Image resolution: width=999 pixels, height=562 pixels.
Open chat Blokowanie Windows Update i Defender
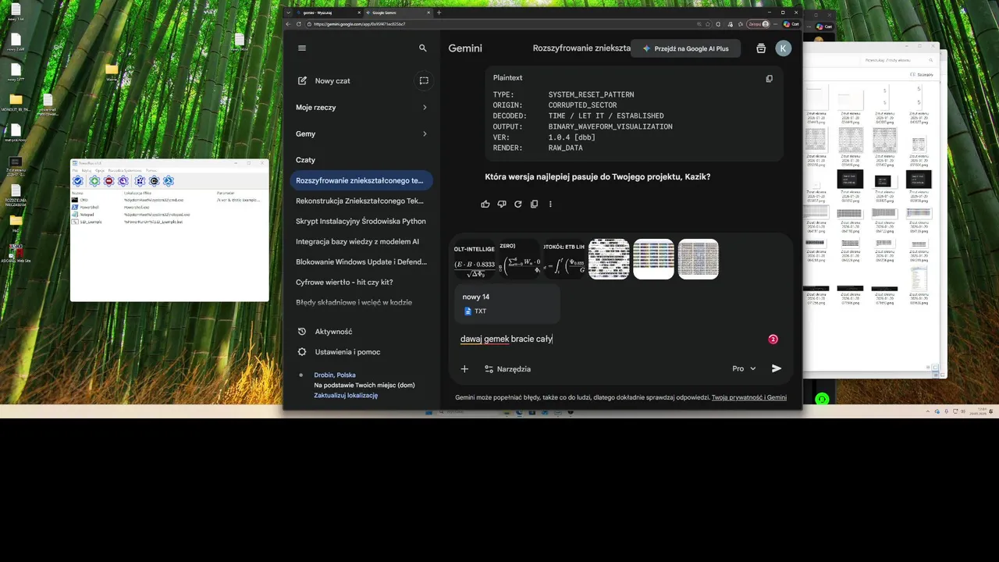pos(361,261)
